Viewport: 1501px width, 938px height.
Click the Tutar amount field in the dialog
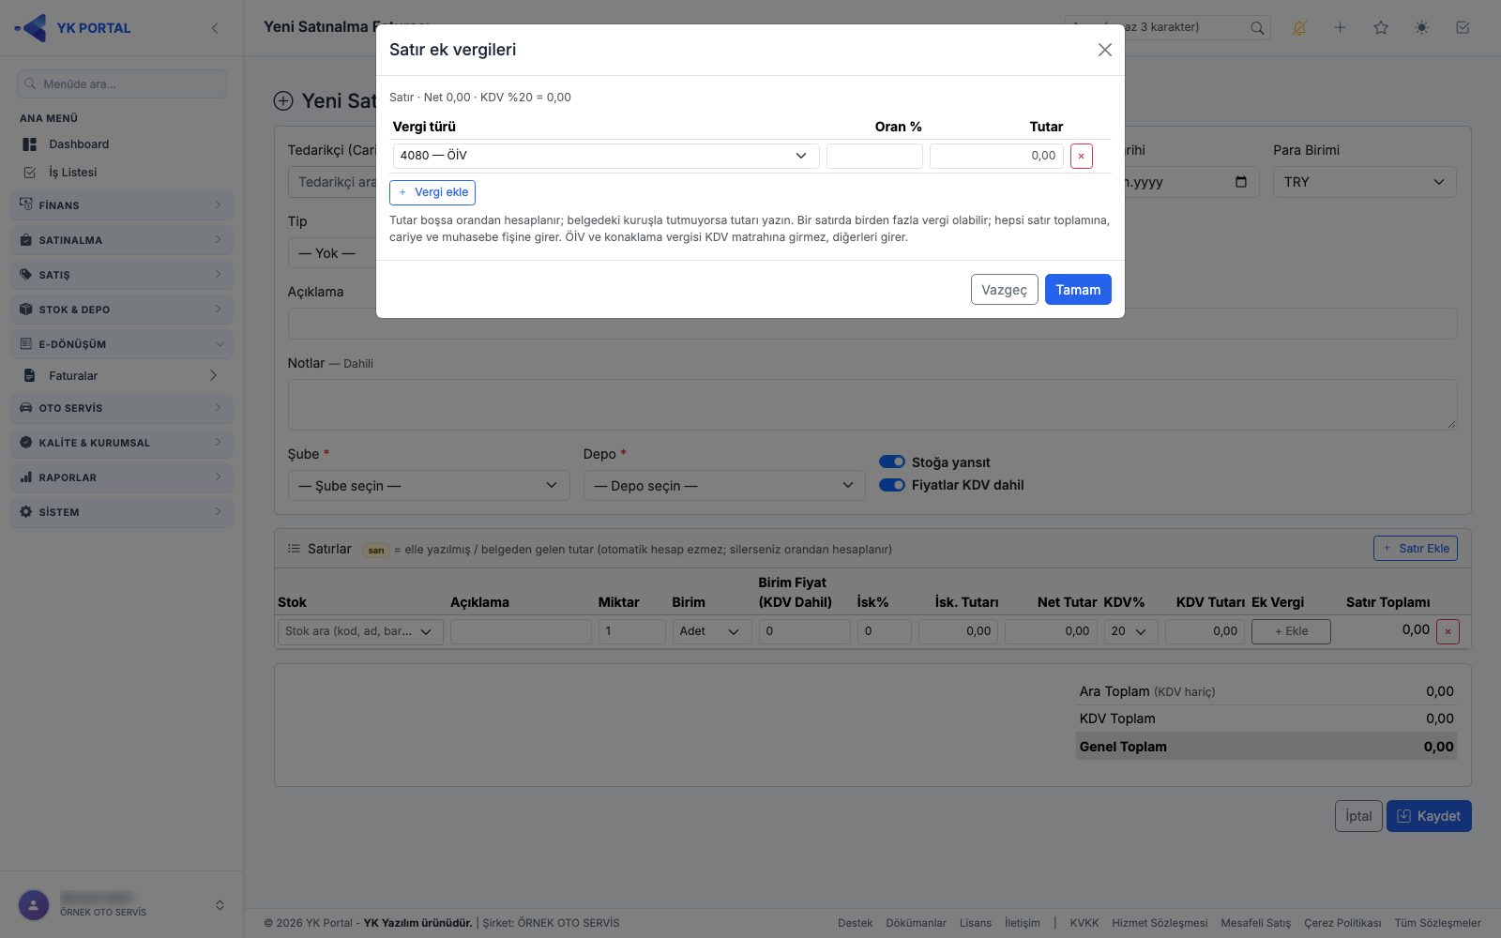(996, 156)
